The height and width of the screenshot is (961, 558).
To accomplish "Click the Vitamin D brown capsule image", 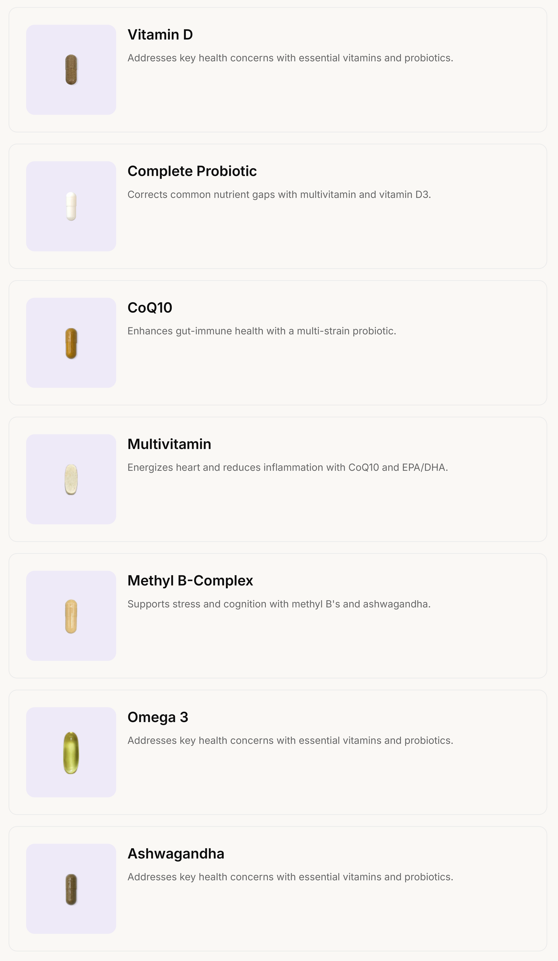I will pos(71,70).
